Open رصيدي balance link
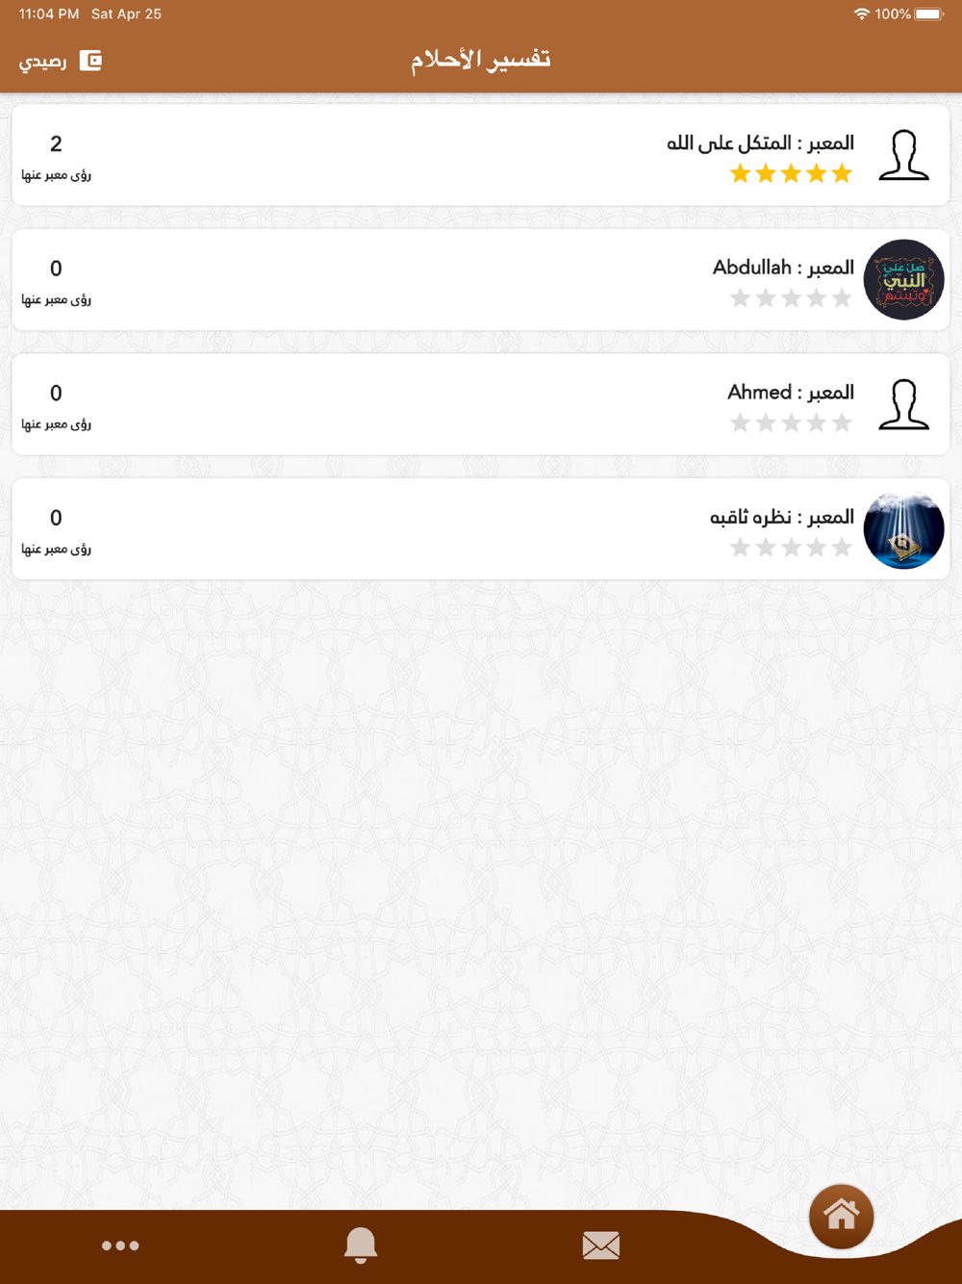This screenshot has width=962, height=1284. tap(43, 62)
